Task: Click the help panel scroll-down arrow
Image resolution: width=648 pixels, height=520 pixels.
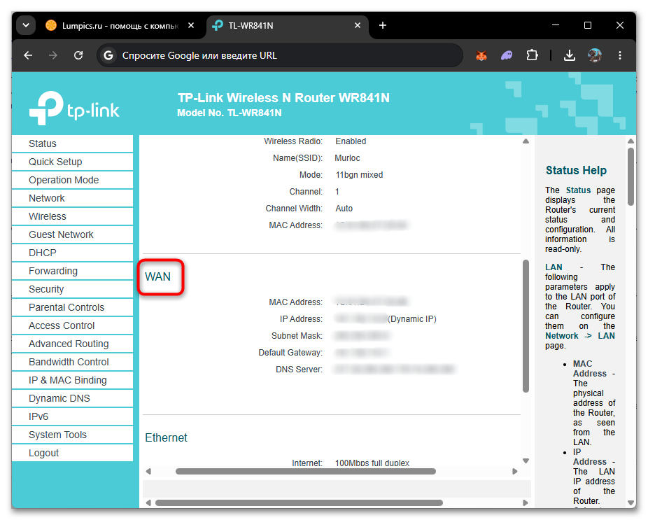Action: point(631,503)
